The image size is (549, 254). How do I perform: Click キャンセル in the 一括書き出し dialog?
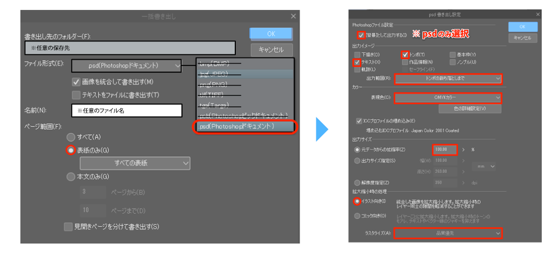point(271,50)
